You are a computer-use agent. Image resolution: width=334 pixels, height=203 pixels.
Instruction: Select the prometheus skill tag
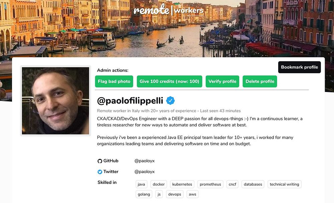[210, 184]
